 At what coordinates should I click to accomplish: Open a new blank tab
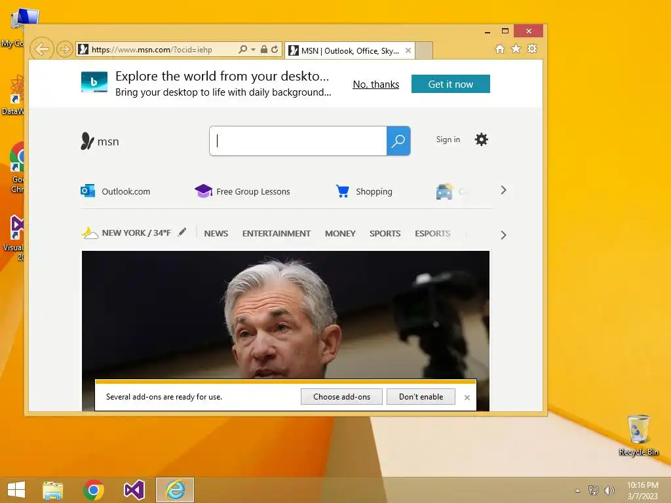[x=424, y=50]
